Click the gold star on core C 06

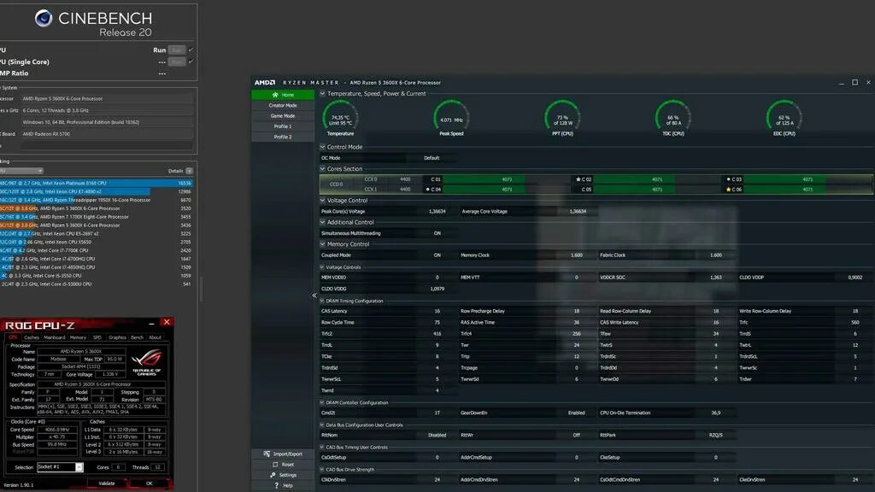tap(728, 190)
